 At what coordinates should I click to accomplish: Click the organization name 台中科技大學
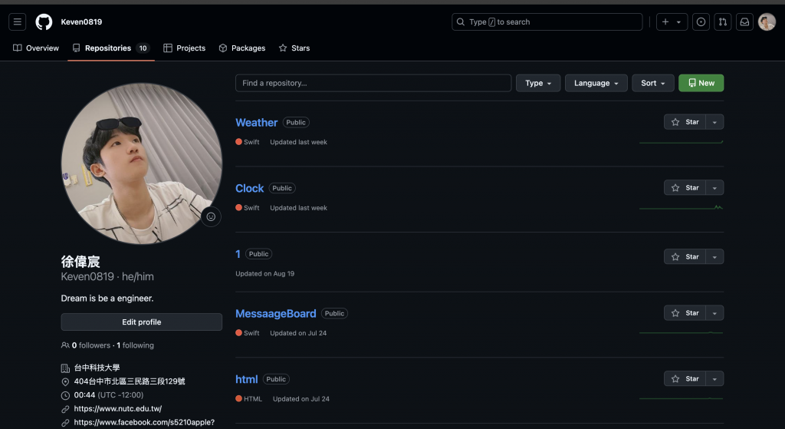[x=97, y=368]
